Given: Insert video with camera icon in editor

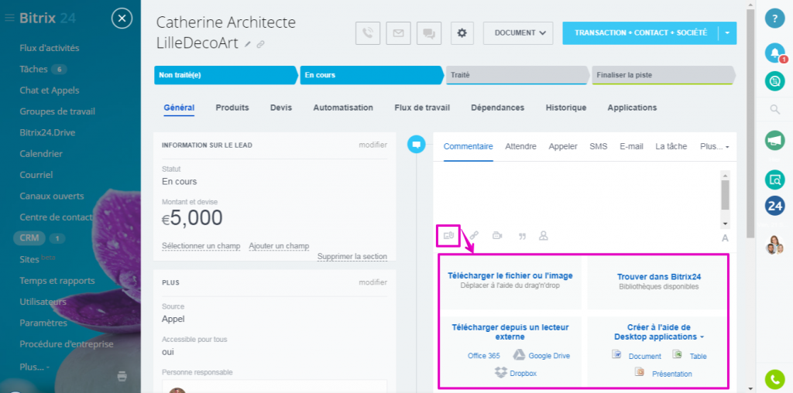Looking at the screenshot, I should pyautogui.click(x=497, y=235).
